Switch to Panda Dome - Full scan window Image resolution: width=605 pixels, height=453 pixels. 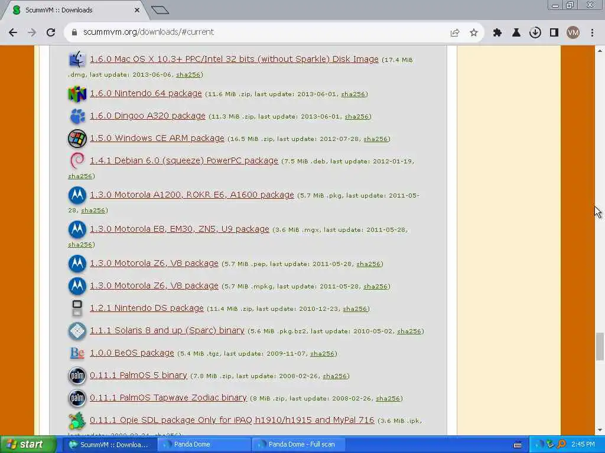(x=299, y=445)
